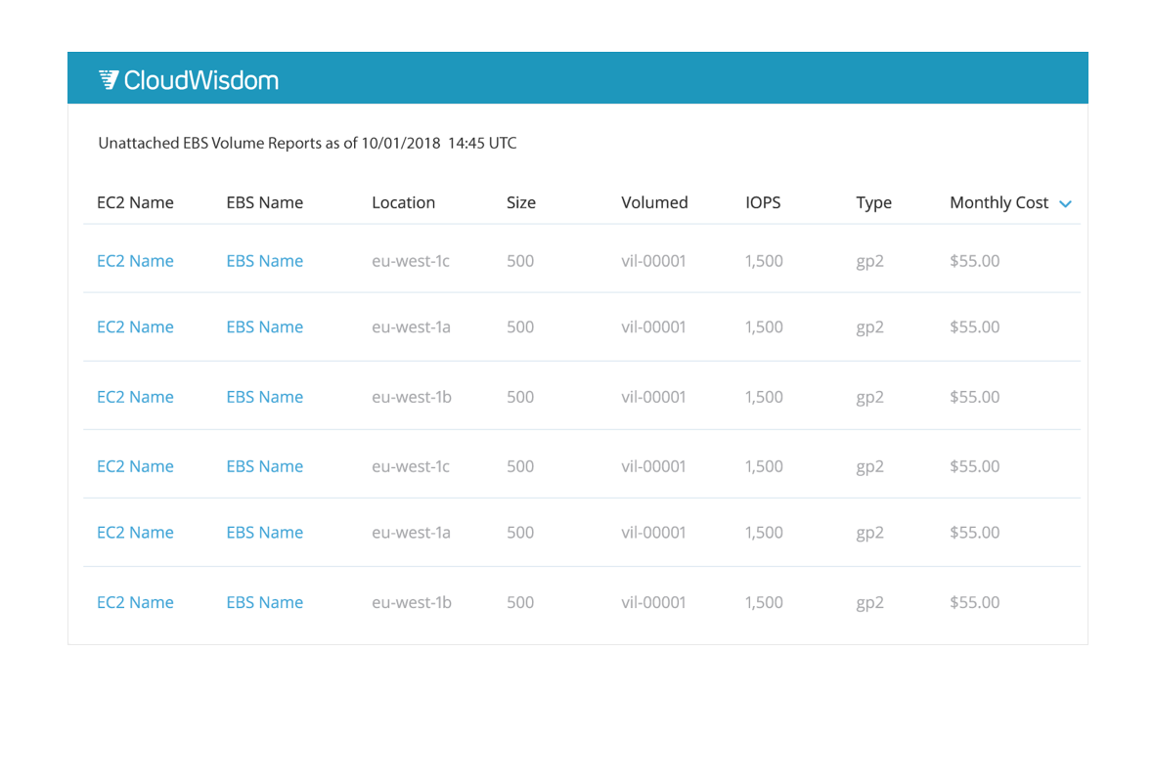The height and width of the screenshot is (782, 1154).
Task: Open the EBS Name link in the last row
Action: pyautogui.click(x=264, y=602)
